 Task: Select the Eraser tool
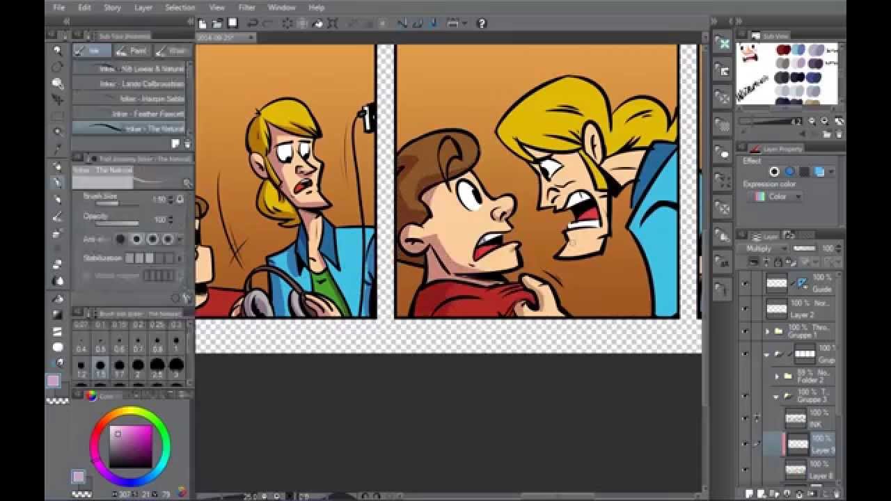tap(58, 264)
